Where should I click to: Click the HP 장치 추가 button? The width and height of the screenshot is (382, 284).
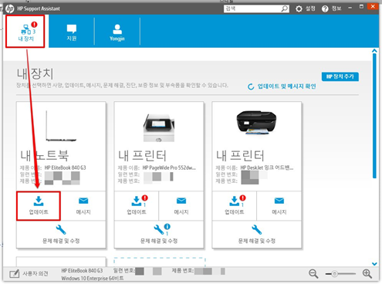[x=340, y=76]
